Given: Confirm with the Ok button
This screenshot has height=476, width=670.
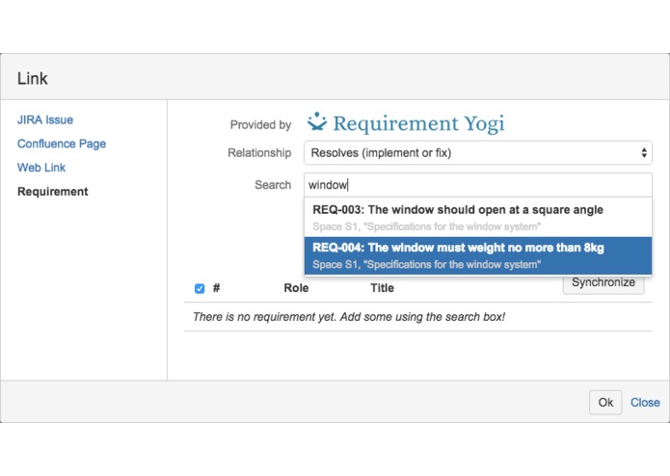Looking at the screenshot, I should pos(605,402).
